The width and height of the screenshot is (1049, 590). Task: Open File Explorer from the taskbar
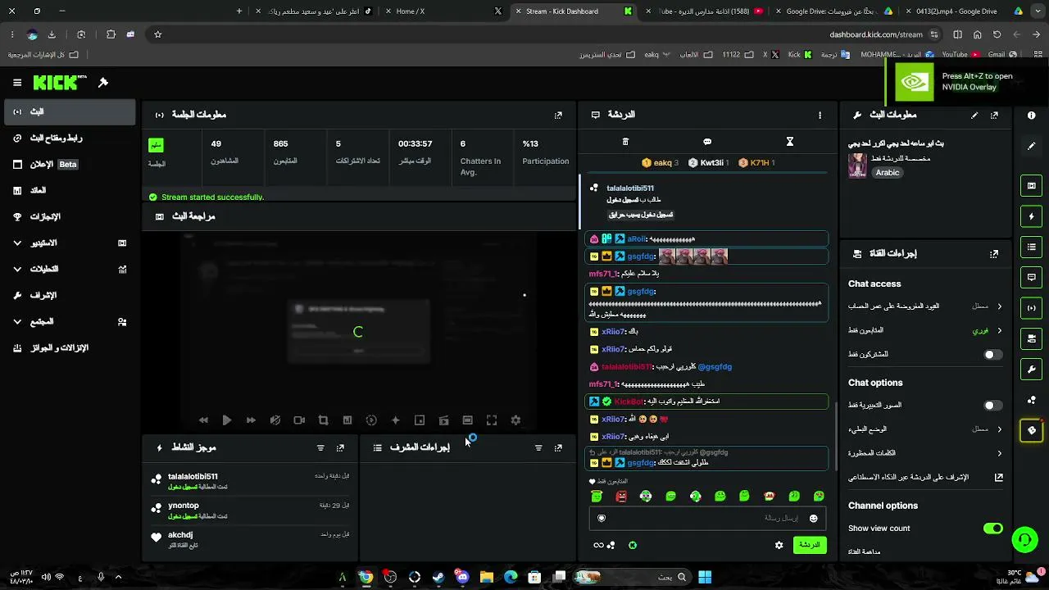coord(487,577)
